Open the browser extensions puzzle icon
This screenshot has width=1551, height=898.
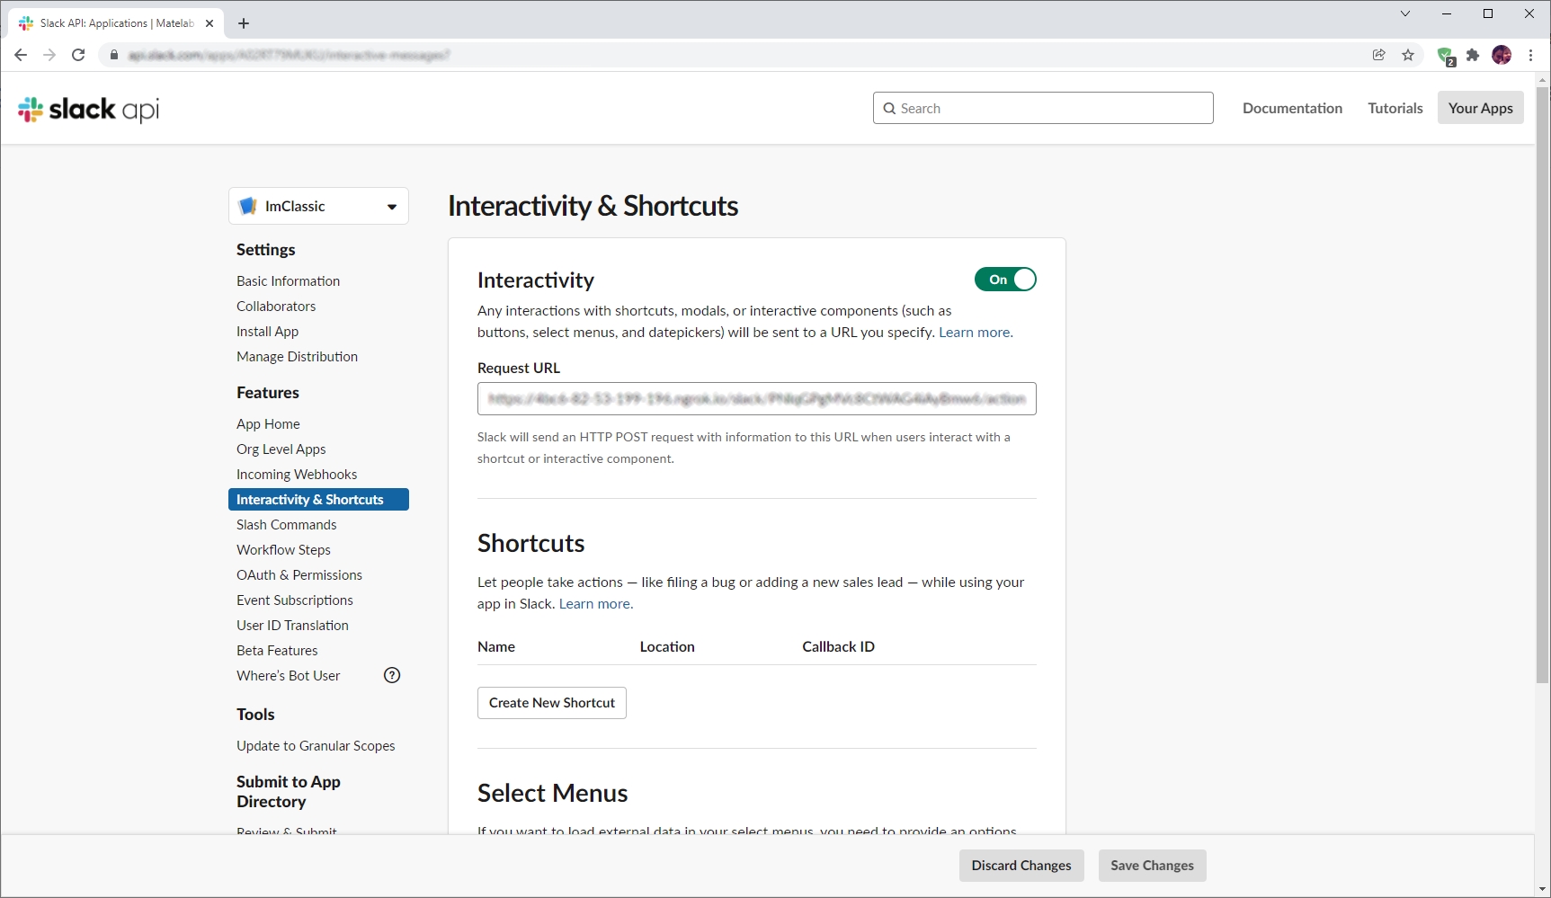click(1473, 55)
